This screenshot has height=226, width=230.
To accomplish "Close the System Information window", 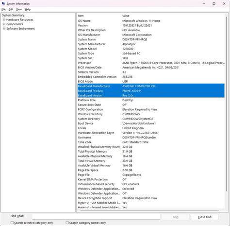I will click(224, 3).
